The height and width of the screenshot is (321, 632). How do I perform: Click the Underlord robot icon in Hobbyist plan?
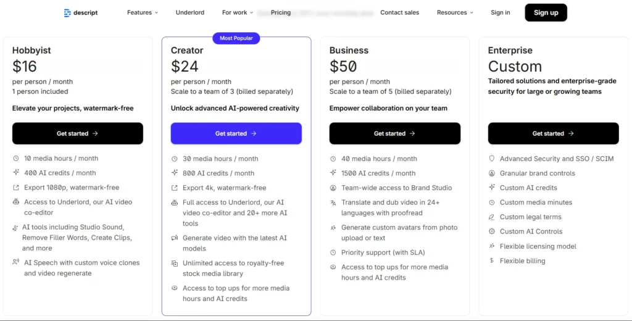(15, 202)
